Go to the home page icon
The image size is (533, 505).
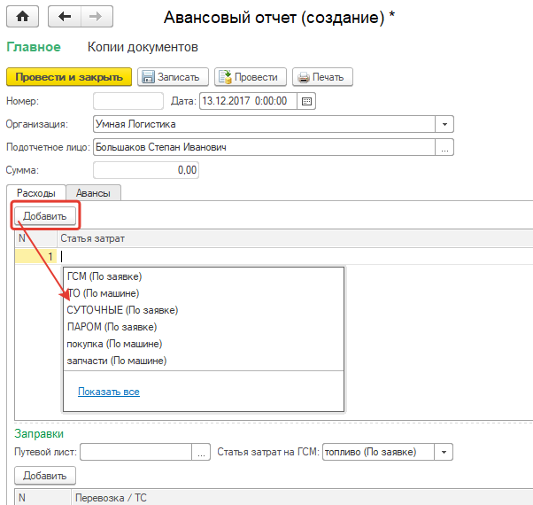pos(22,16)
